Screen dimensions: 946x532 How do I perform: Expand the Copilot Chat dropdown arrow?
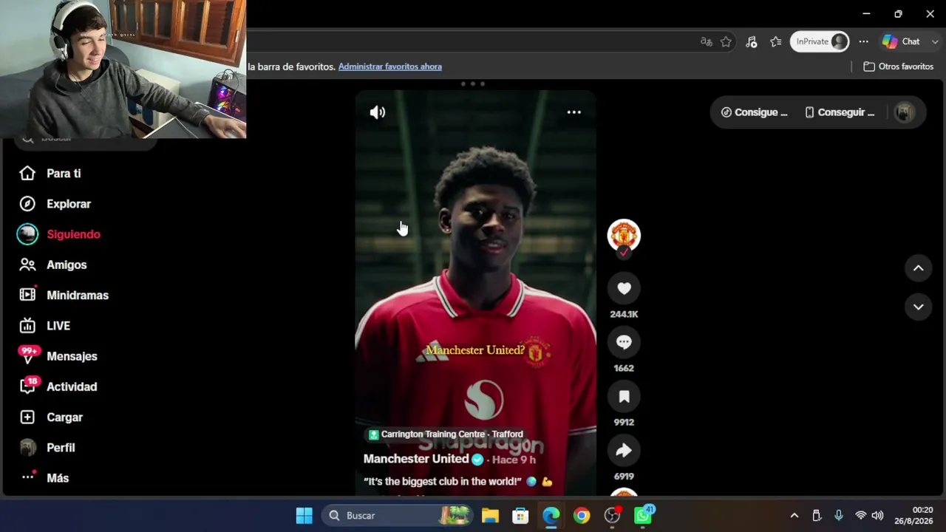(935, 42)
